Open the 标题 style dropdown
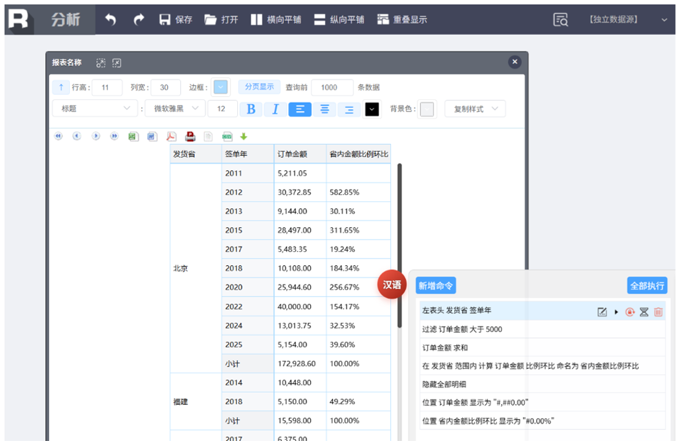This screenshot has height=441, width=678. (94, 108)
